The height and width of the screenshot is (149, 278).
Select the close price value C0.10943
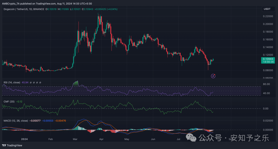coord(88,9)
